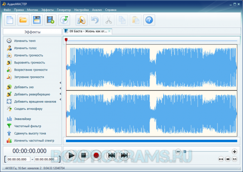Set zoom to 1:1 button

[x=234, y=159]
